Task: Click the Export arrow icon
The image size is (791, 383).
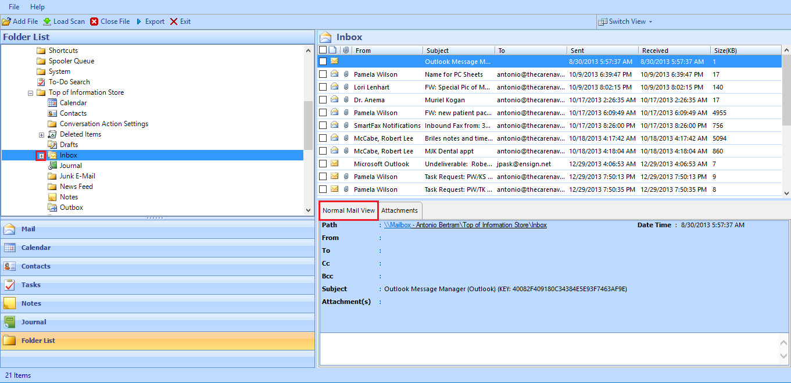Action: [x=139, y=22]
